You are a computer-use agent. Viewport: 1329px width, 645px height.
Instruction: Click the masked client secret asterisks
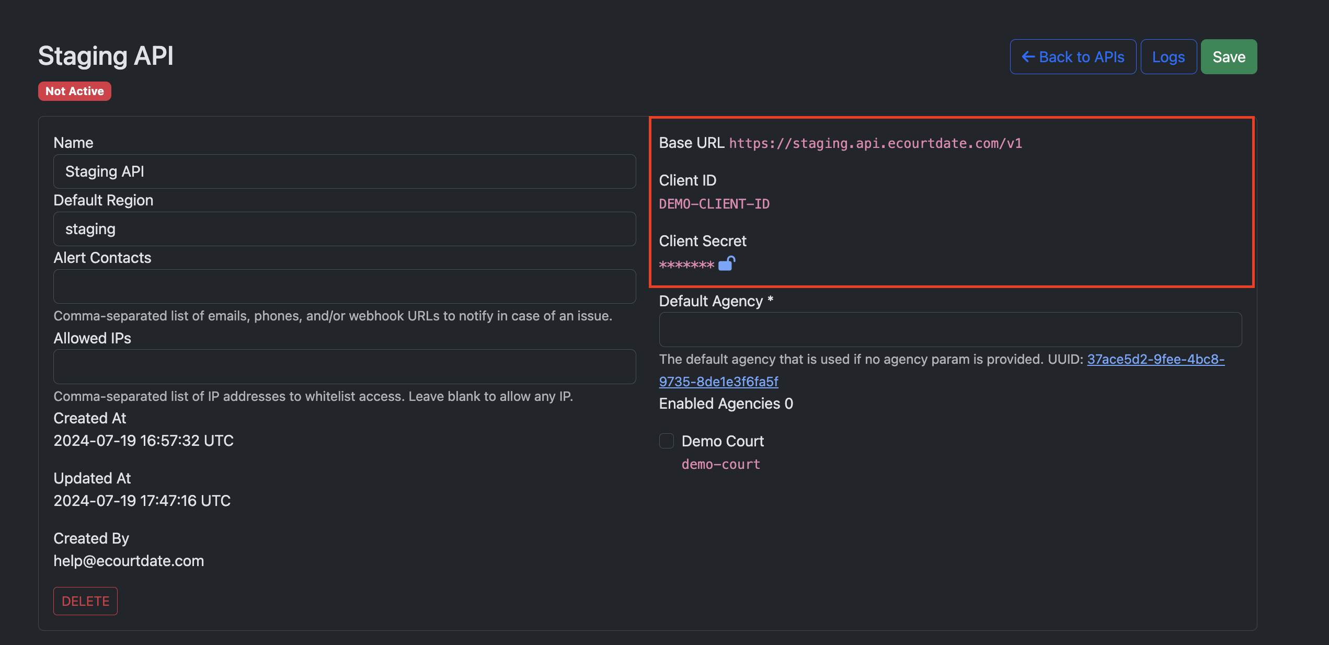click(686, 264)
